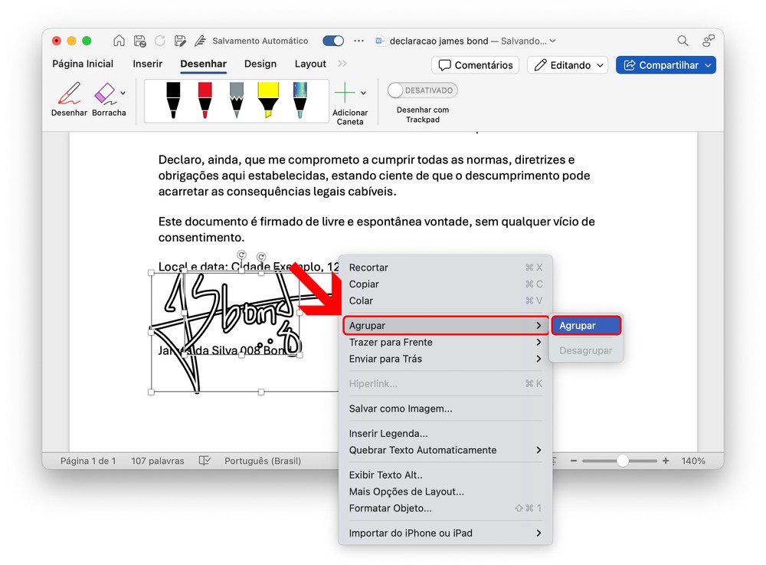Screen dimensions: 766x565
Task: Choose the yellow highlighter
Action: [x=268, y=100]
